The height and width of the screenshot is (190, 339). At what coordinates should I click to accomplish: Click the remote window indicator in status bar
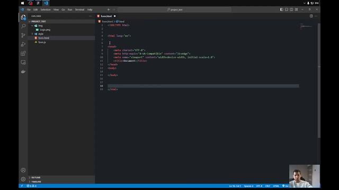[22, 186]
